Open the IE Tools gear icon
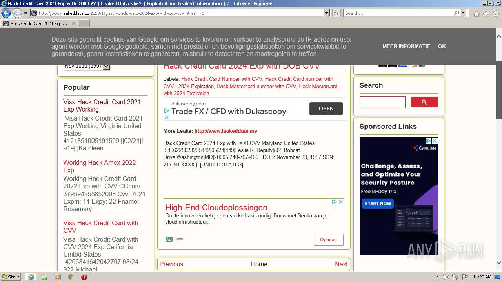The image size is (502, 282). (496, 14)
